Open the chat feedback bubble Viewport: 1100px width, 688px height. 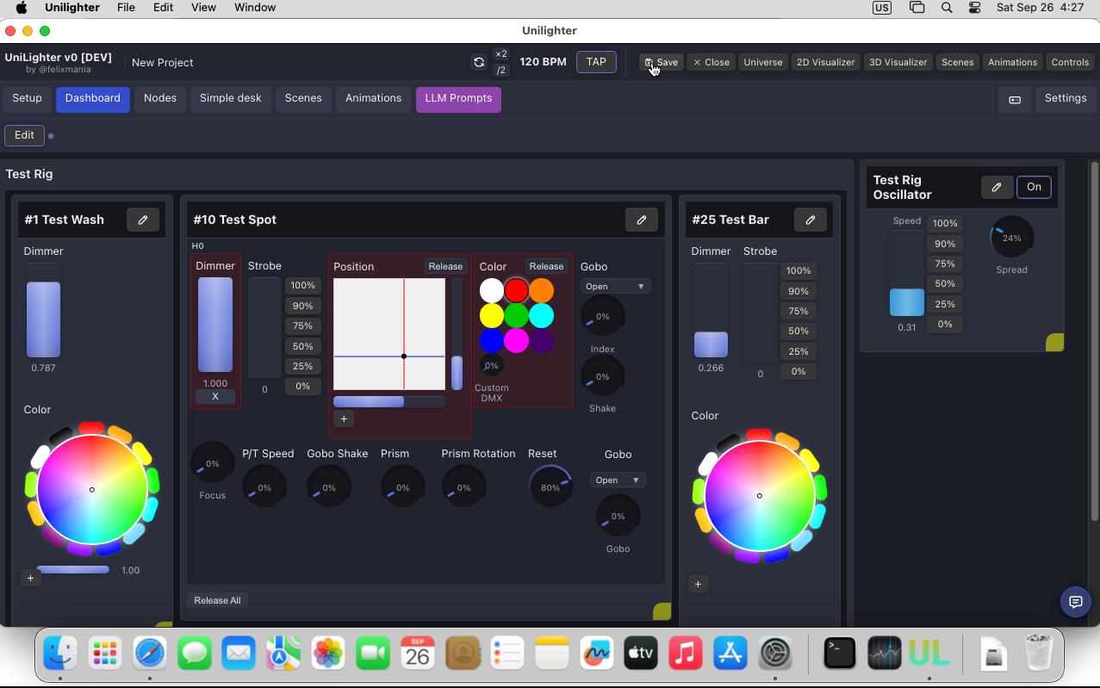pos(1075,602)
